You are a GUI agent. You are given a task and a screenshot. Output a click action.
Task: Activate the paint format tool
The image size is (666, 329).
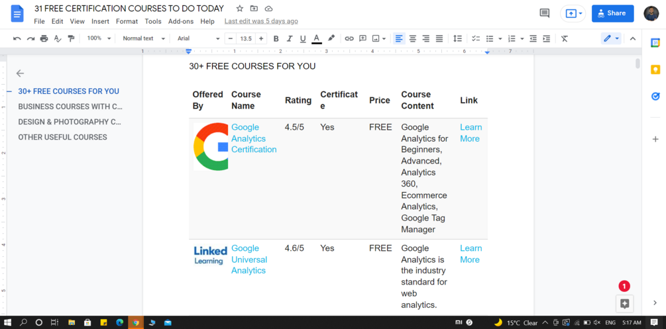(x=72, y=38)
